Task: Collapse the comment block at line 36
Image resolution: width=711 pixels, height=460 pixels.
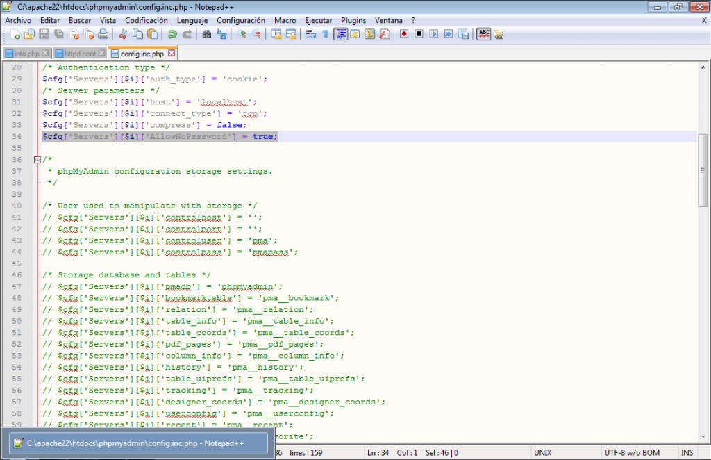Action: [36, 159]
